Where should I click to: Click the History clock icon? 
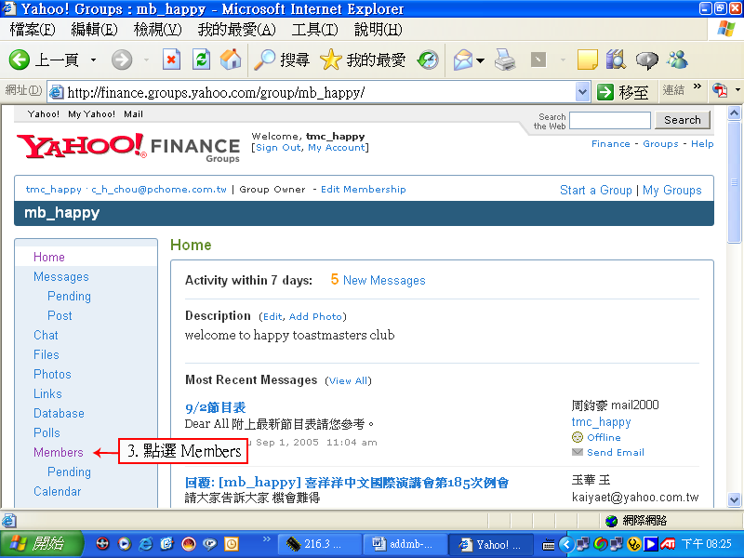click(428, 60)
